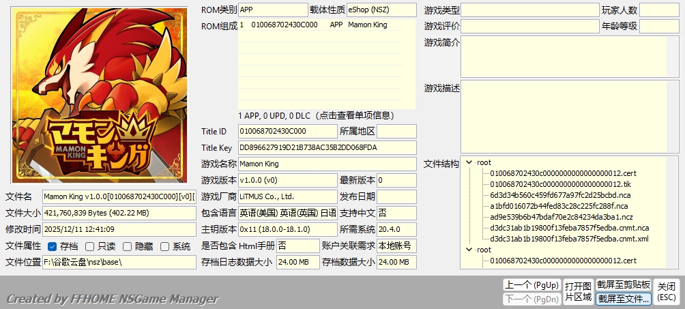Select 6d3d34b560c459fd677a97fc2d25bcbd.nca file
This screenshot has height=309, width=685.
pos(560,195)
